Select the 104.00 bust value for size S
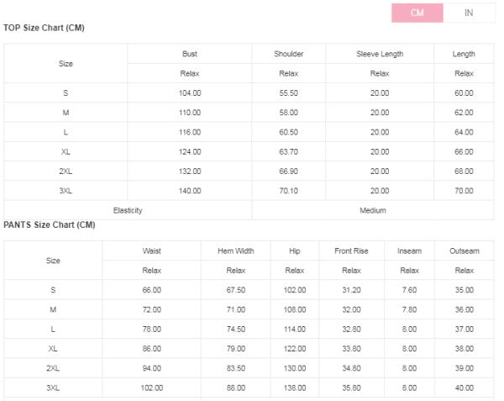Image resolution: width=504 pixels, height=401 pixels. [x=190, y=93]
